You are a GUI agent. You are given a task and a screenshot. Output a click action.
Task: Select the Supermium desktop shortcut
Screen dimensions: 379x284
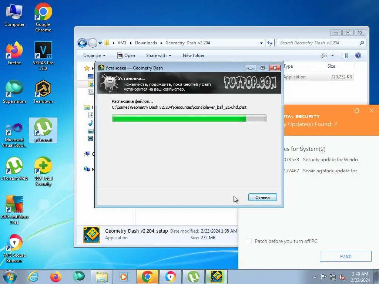coord(14,92)
